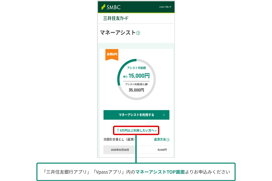Screen dimensions: 272x181
Task: Open the help icon next to 返済方法
Action: pos(168,140)
